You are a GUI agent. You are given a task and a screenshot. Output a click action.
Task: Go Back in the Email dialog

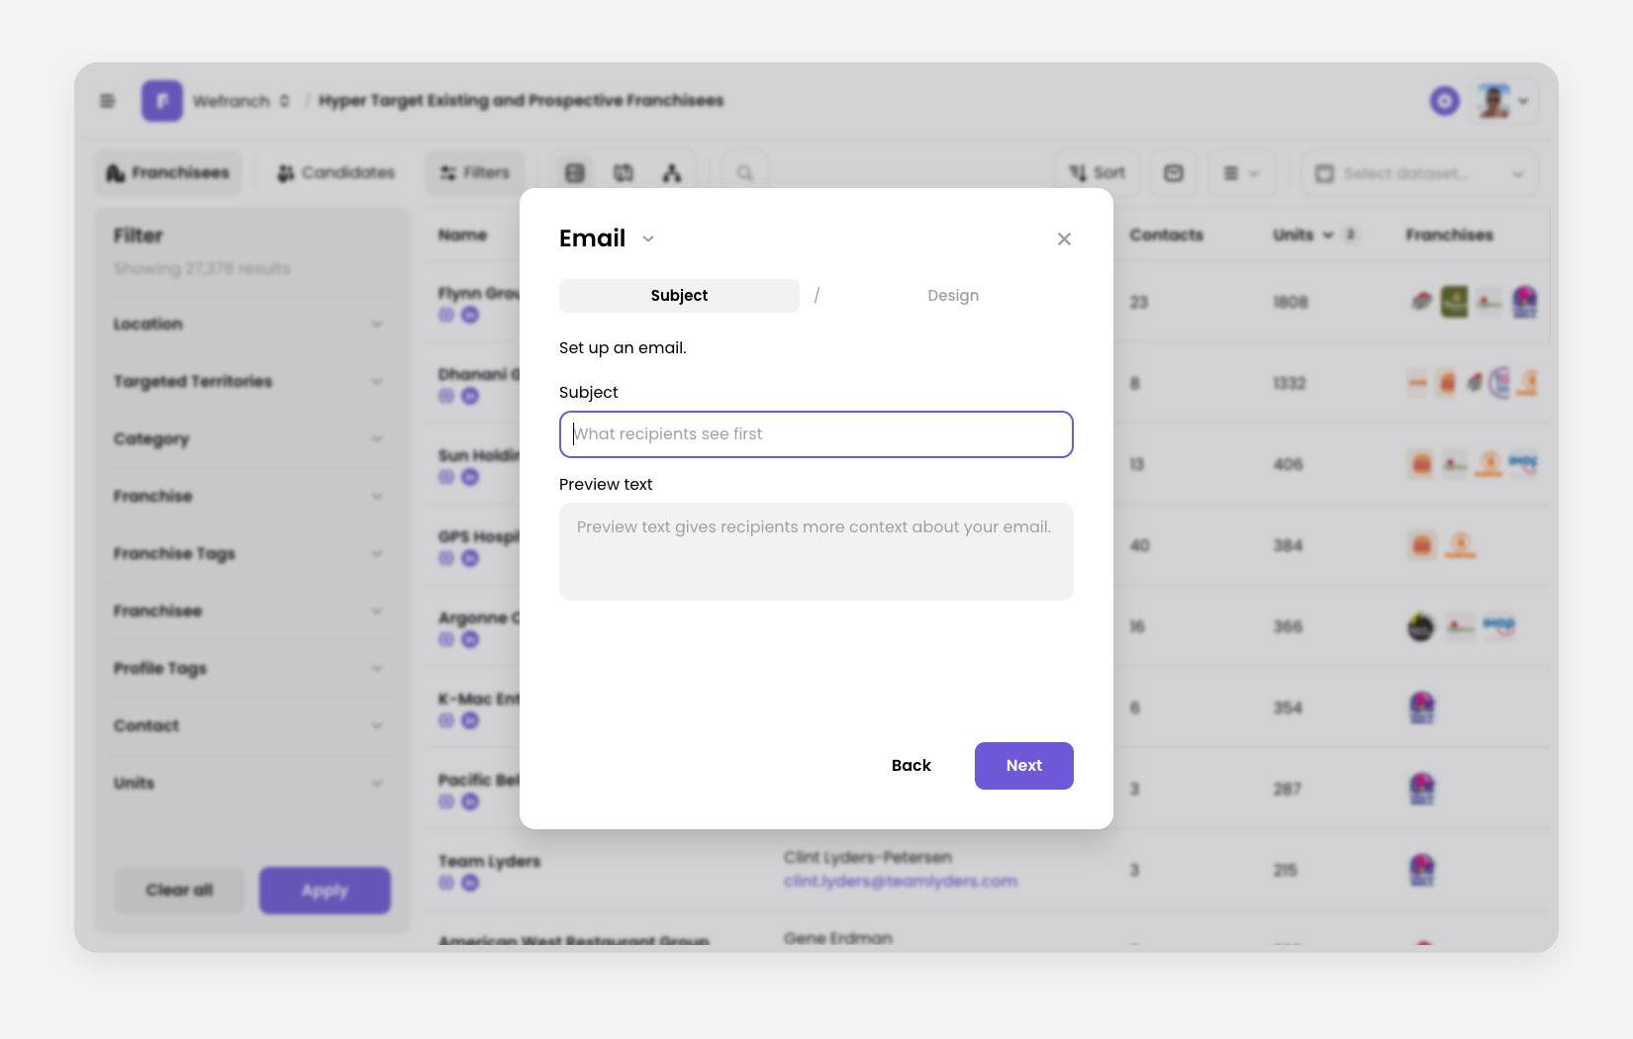pyautogui.click(x=912, y=766)
